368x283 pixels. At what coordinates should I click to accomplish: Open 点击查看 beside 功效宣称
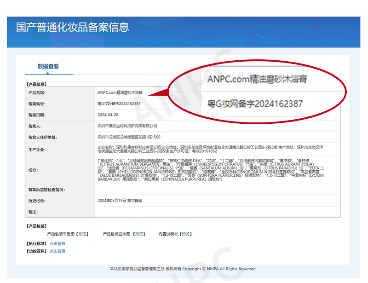coord(57,251)
